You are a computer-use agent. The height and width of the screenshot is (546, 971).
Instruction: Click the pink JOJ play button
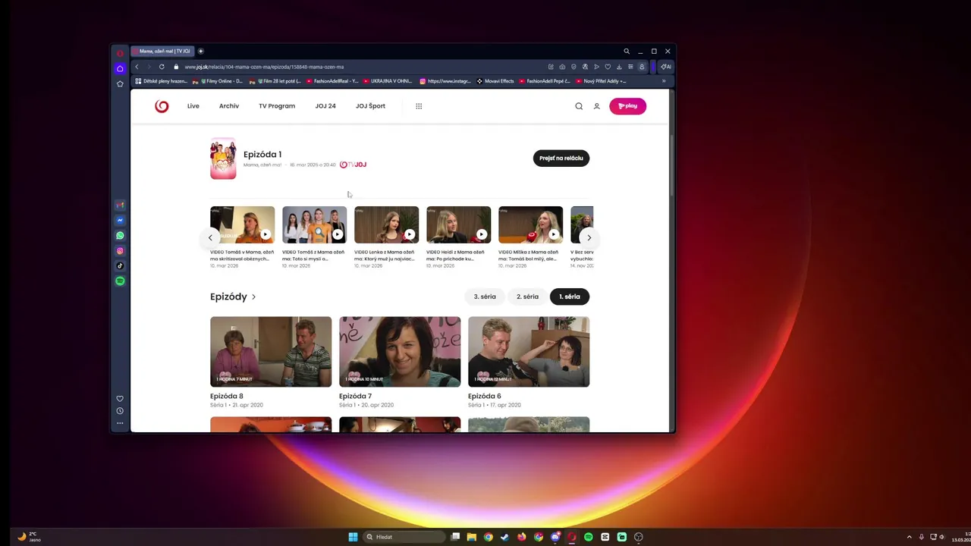click(627, 106)
